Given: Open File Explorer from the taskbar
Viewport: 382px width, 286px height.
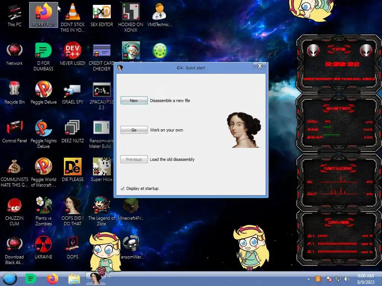Looking at the screenshot, I should coord(74,279).
